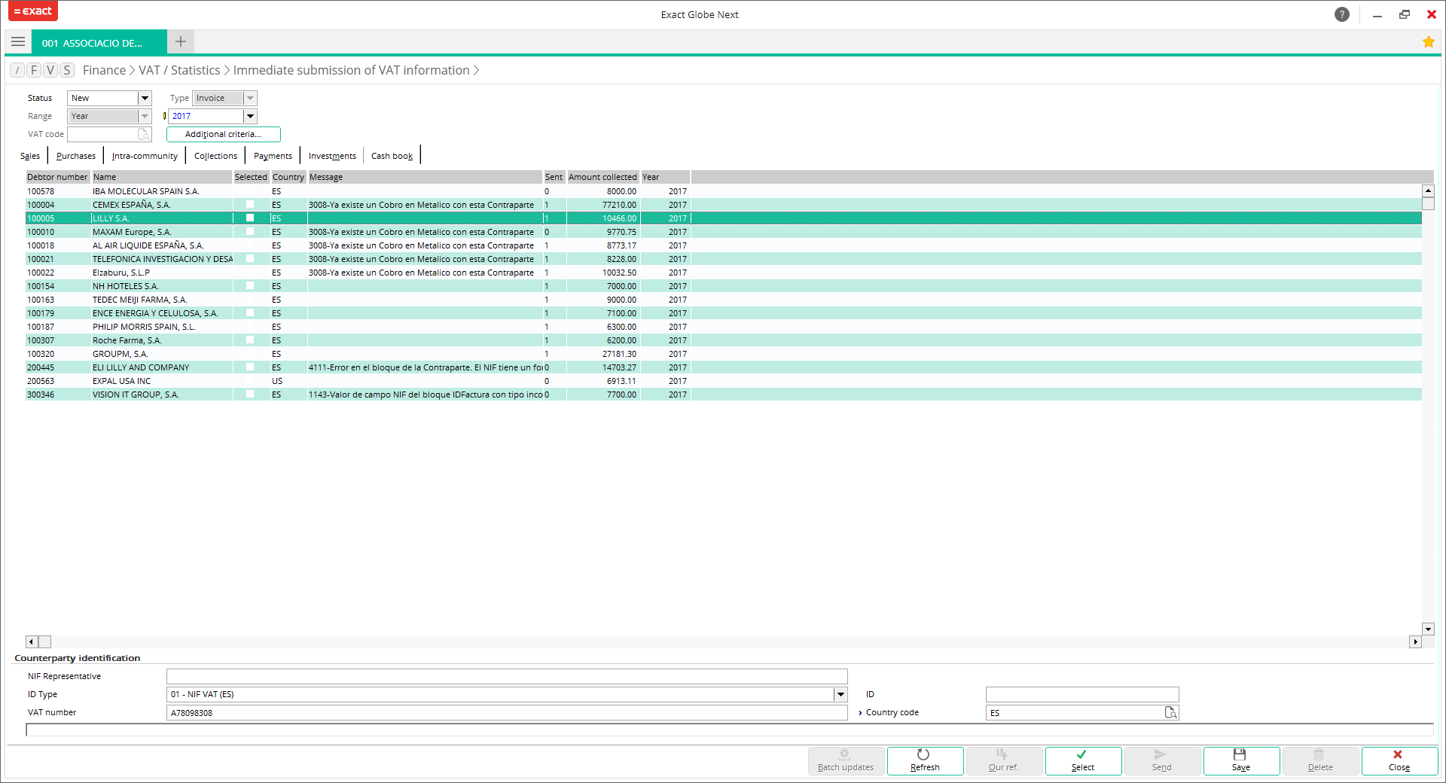Select the GROUPM, S.A. row
Image resolution: width=1446 pixels, height=783 pixels.
[724, 354]
